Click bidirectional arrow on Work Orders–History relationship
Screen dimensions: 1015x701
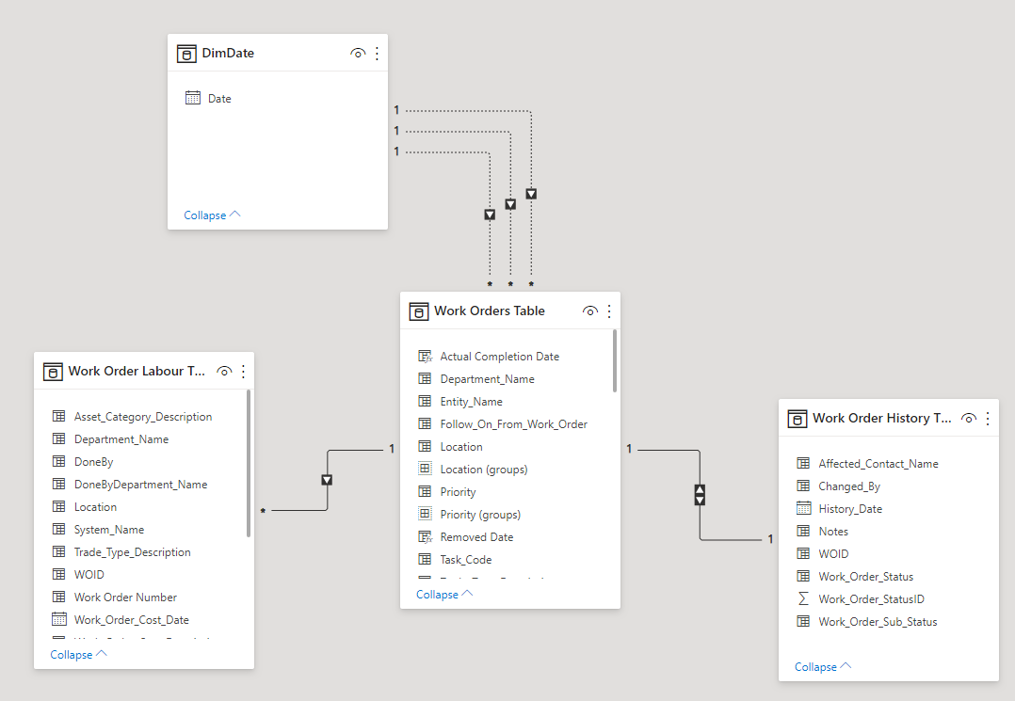pos(700,495)
